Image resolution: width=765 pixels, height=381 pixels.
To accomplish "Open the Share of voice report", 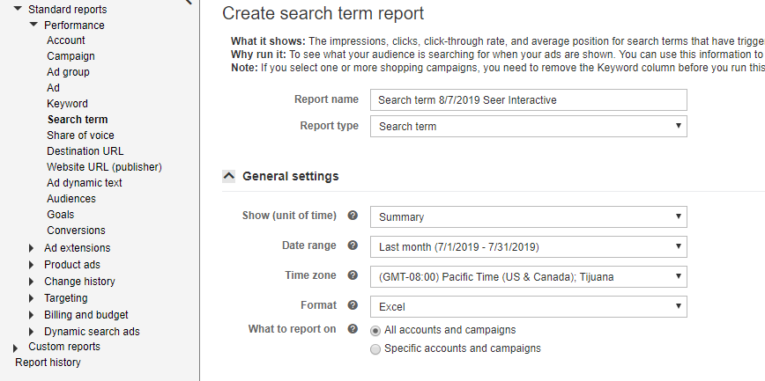I will coord(80,136).
